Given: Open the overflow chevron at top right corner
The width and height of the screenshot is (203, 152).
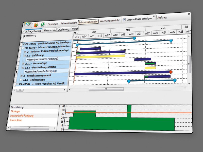Looking at the screenshot, I should click(189, 14).
